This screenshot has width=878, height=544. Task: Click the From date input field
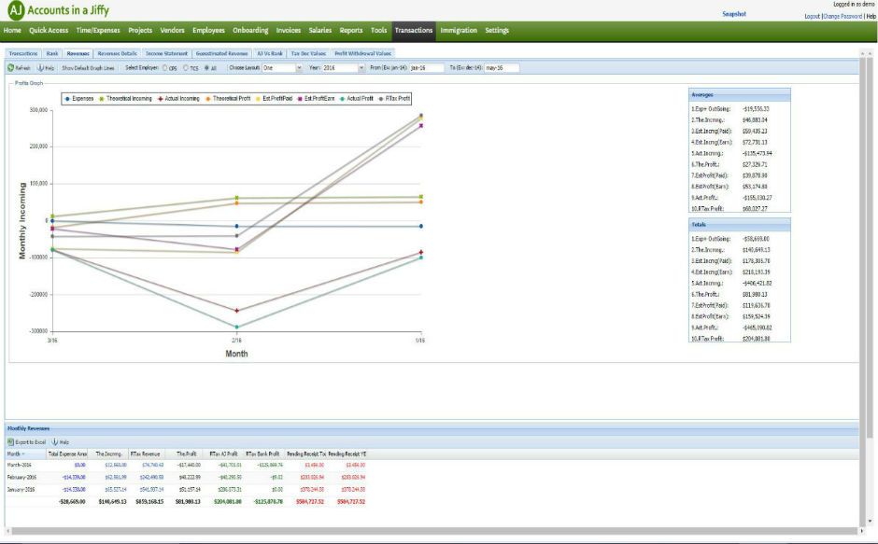426,68
